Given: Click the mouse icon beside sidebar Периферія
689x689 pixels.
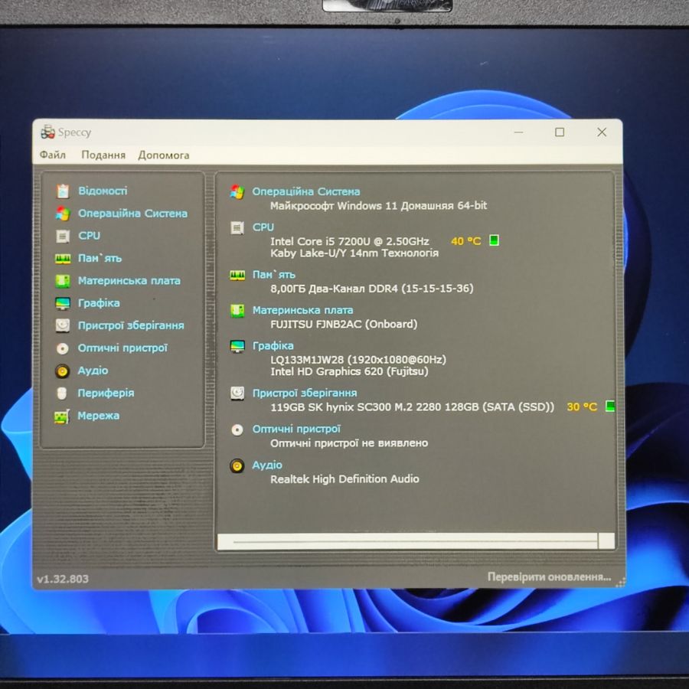Looking at the screenshot, I should tap(62, 393).
